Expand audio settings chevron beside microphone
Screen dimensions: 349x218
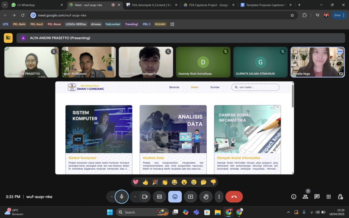click(x=111, y=197)
